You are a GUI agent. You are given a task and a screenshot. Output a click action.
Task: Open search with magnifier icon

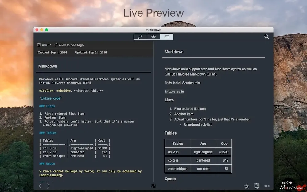(266, 37)
